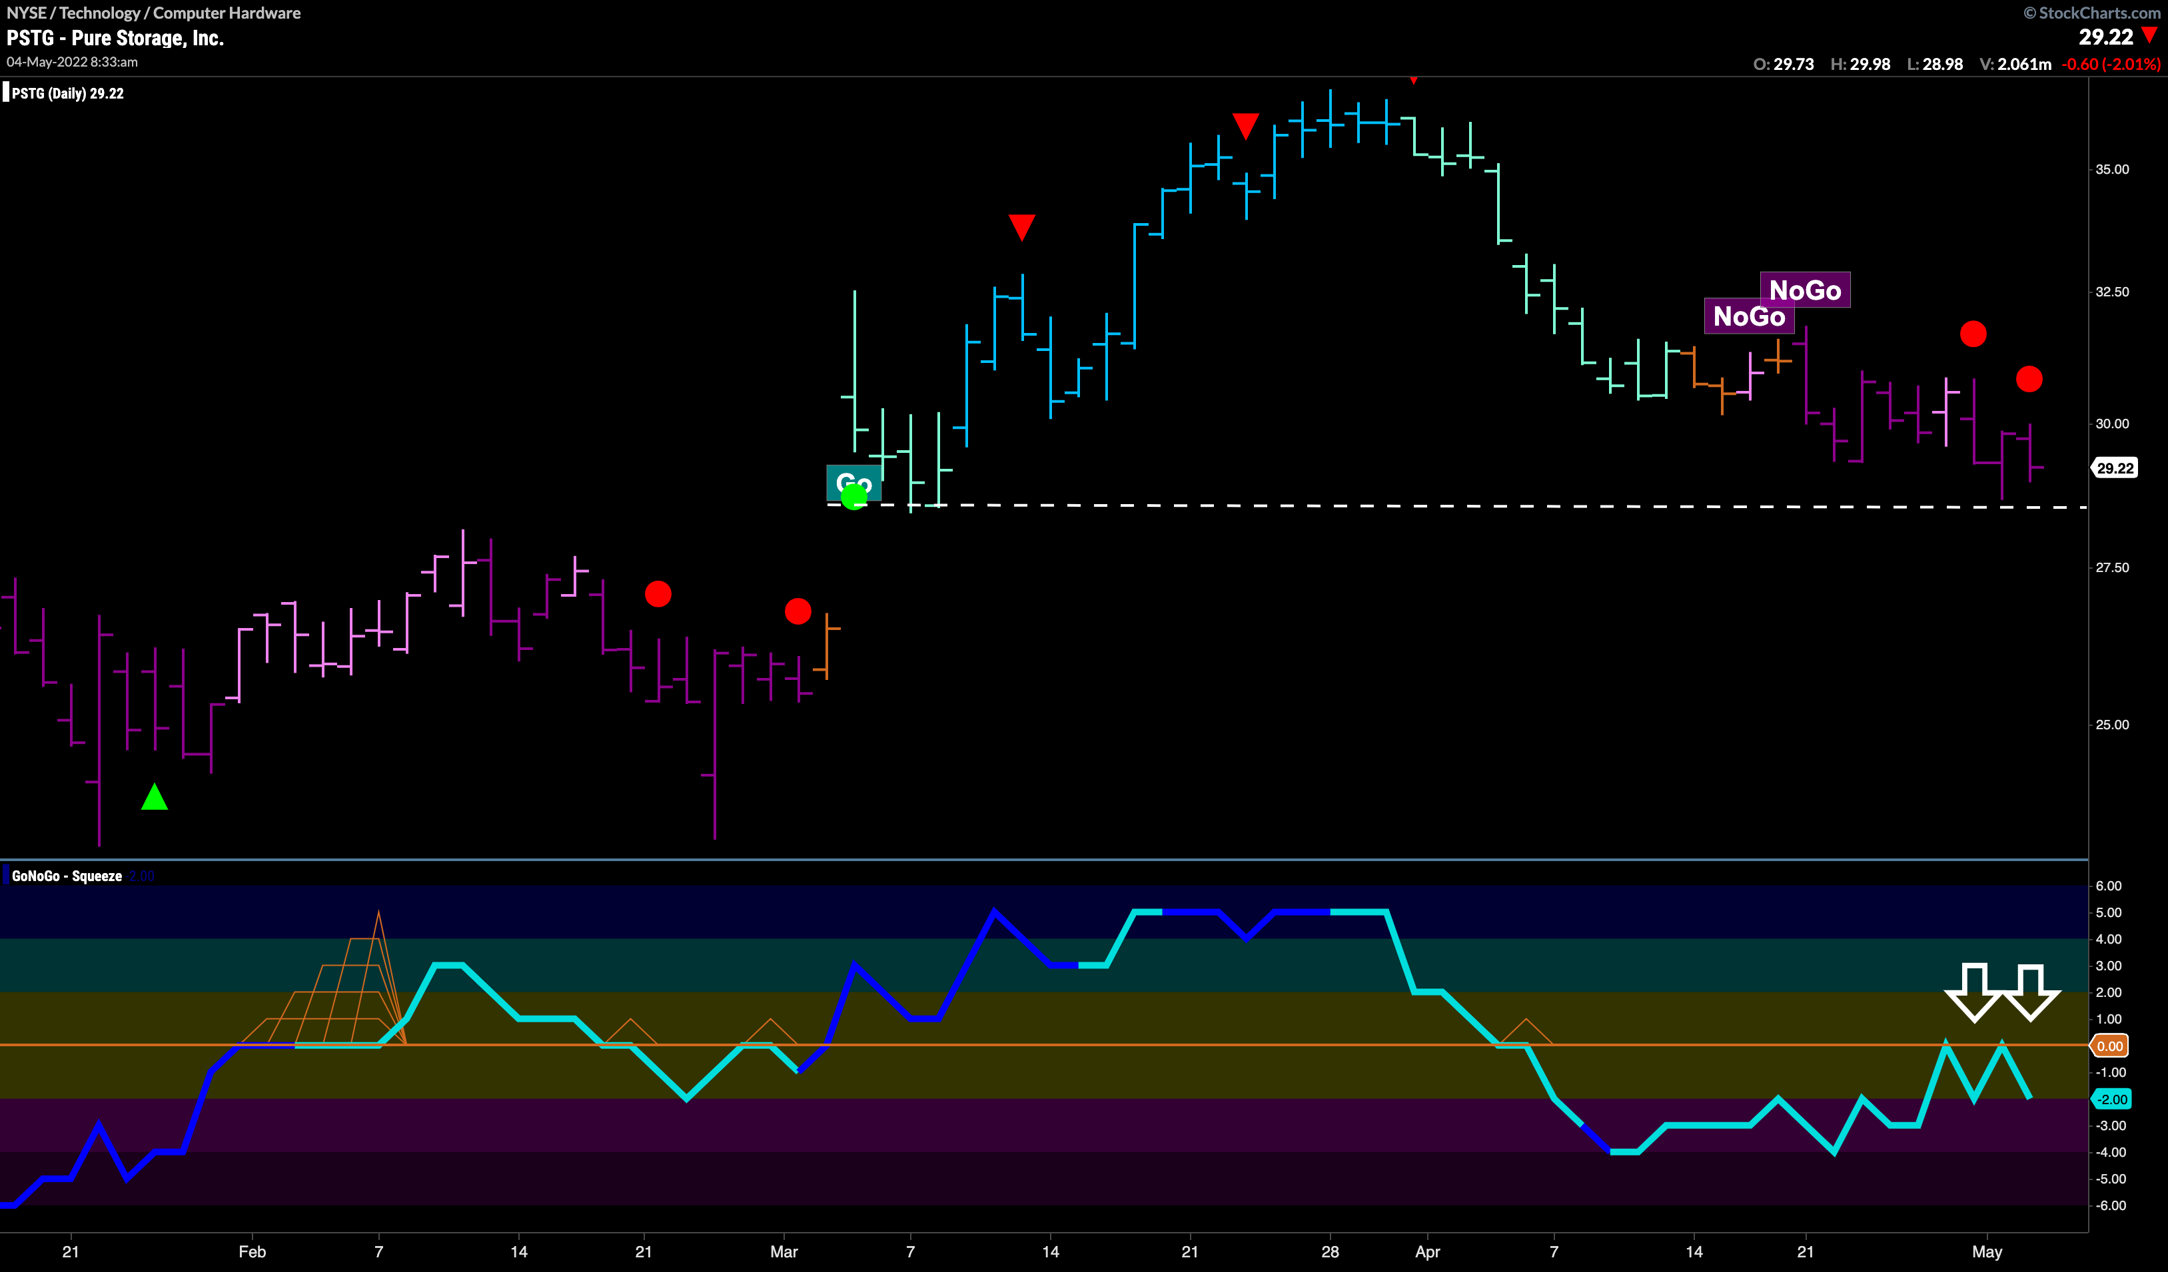Click the May date axis label
This screenshot has width=2168, height=1272.
click(x=1987, y=1251)
